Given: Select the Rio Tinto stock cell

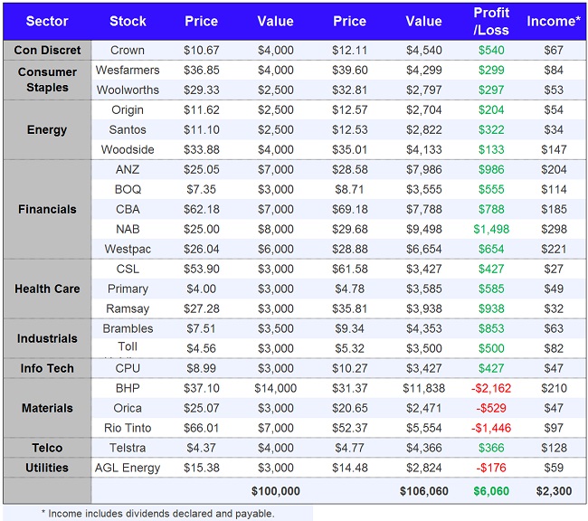Looking at the screenshot, I should [x=128, y=428].
